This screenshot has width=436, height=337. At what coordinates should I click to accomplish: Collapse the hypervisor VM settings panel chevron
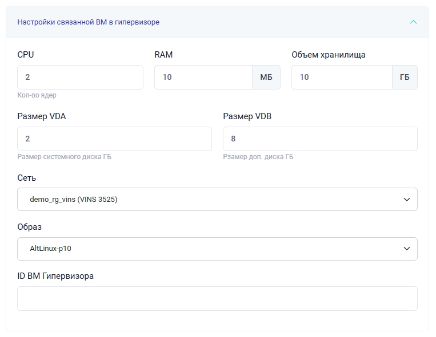point(413,22)
